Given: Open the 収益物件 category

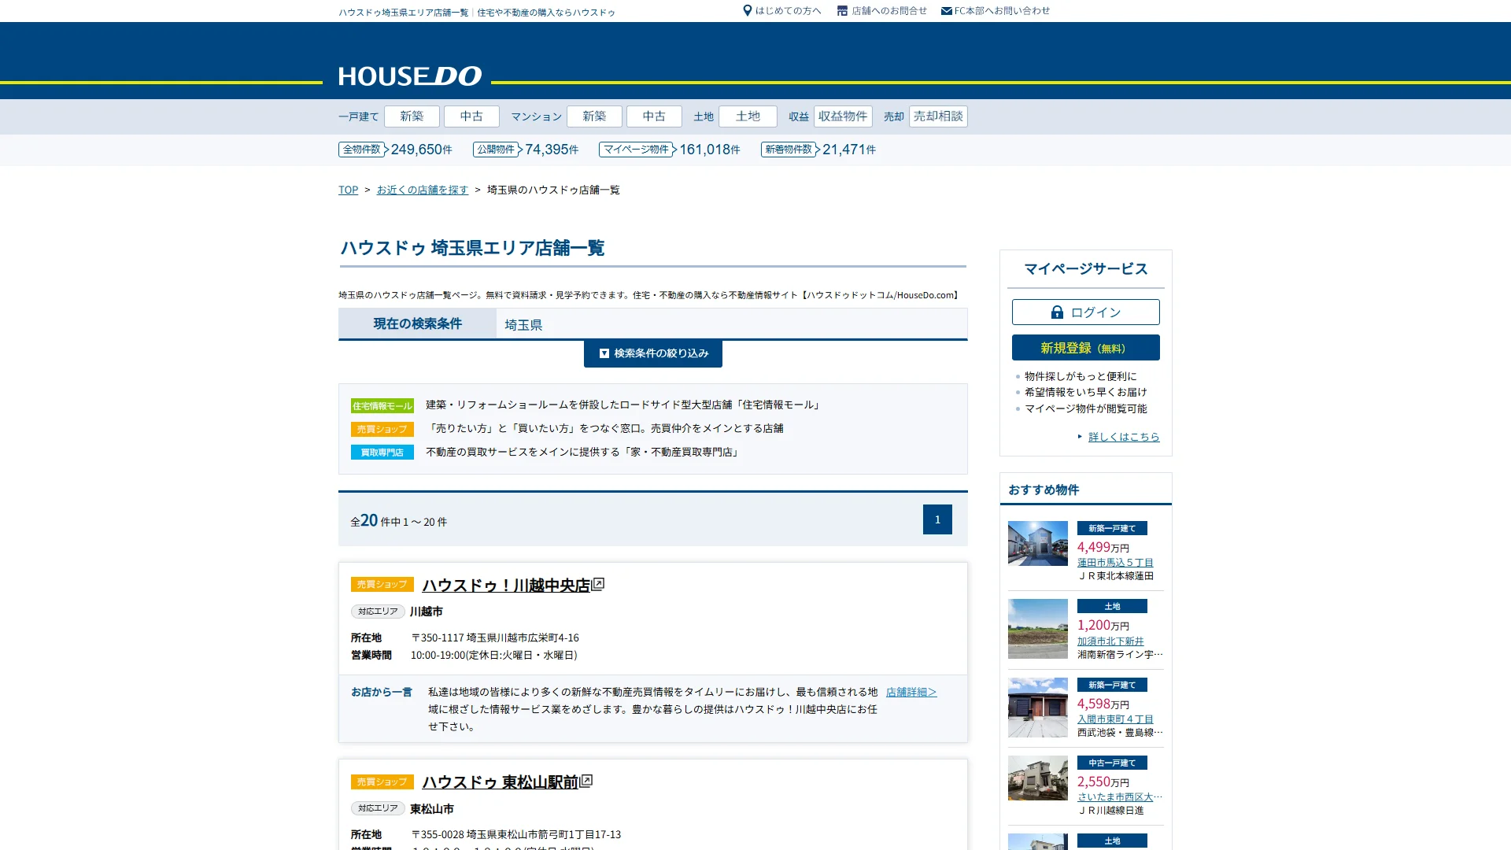Looking at the screenshot, I should pyautogui.click(x=843, y=116).
